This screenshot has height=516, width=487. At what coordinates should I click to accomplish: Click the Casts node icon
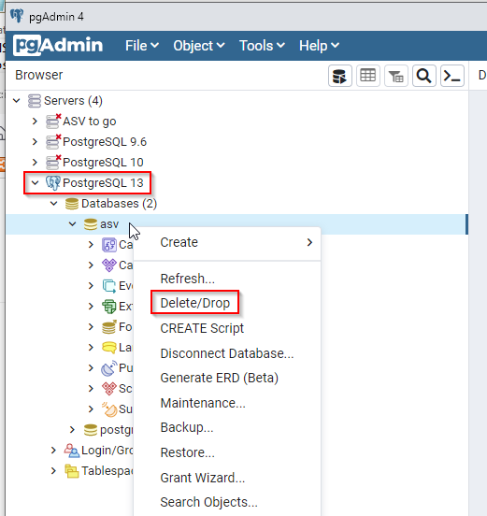(109, 245)
